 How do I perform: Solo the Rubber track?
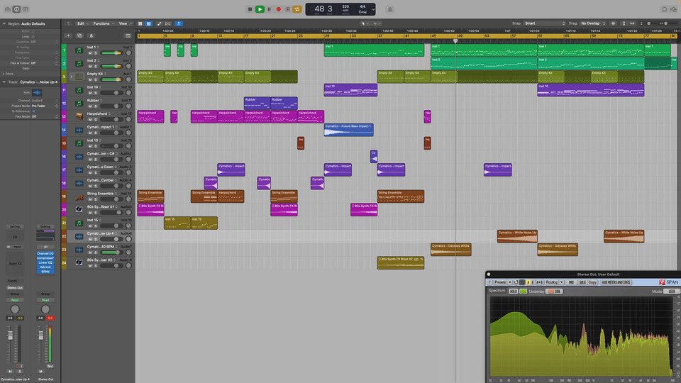click(96, 106)
